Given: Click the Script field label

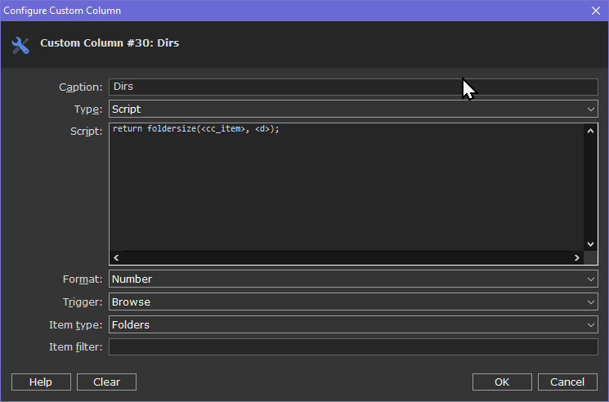Looking at the screenshot, I should click(87, 132).
